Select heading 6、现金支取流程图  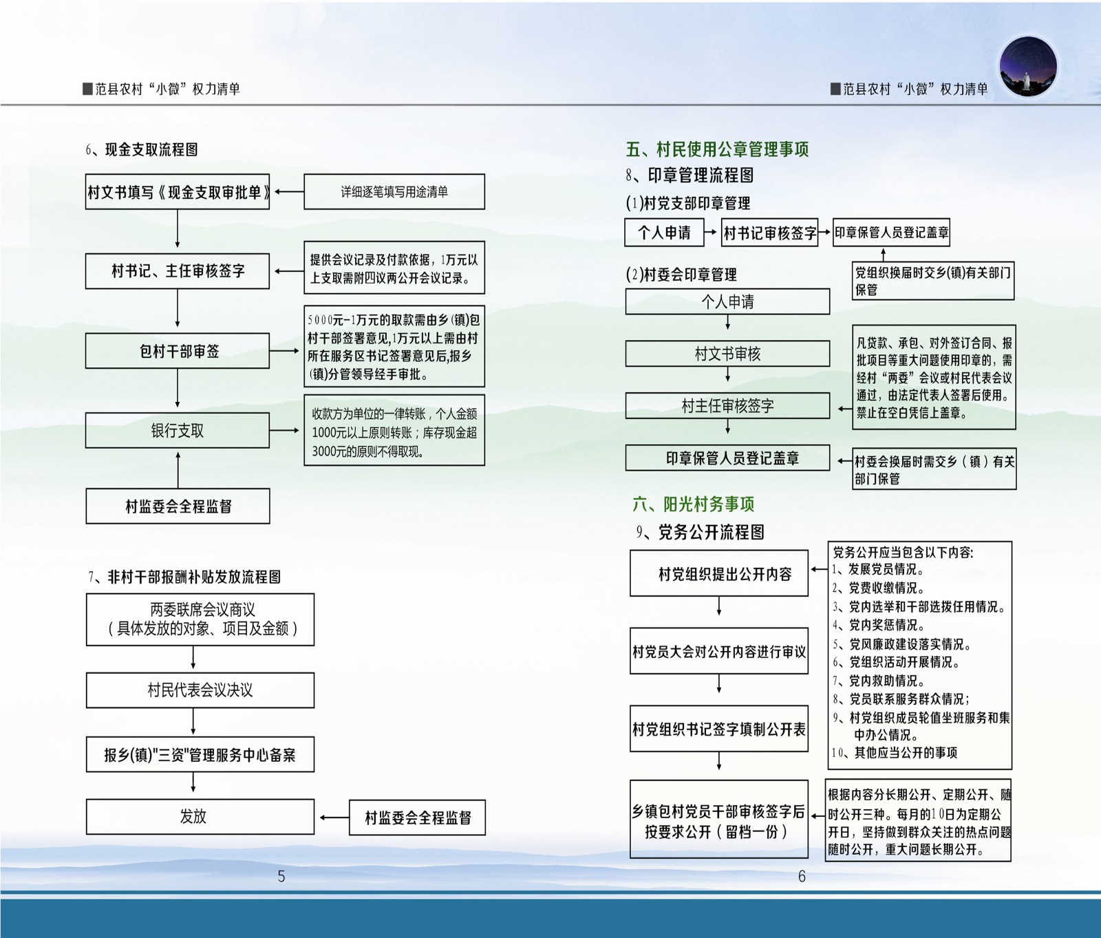[142, 149]
